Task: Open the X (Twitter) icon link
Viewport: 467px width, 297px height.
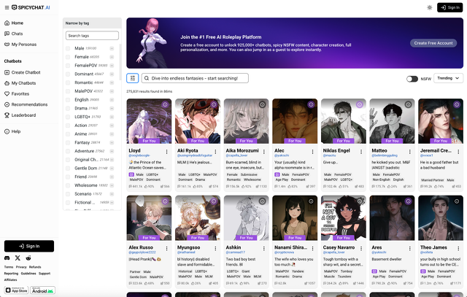Action: 18,258
